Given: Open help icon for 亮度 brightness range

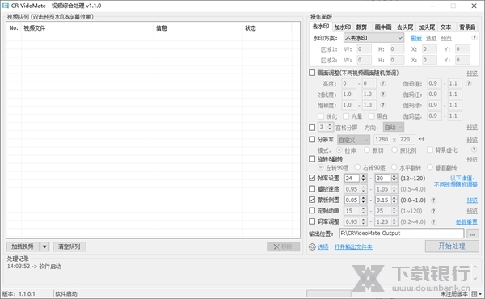Looking at the screenshot, I should point(382,83).
